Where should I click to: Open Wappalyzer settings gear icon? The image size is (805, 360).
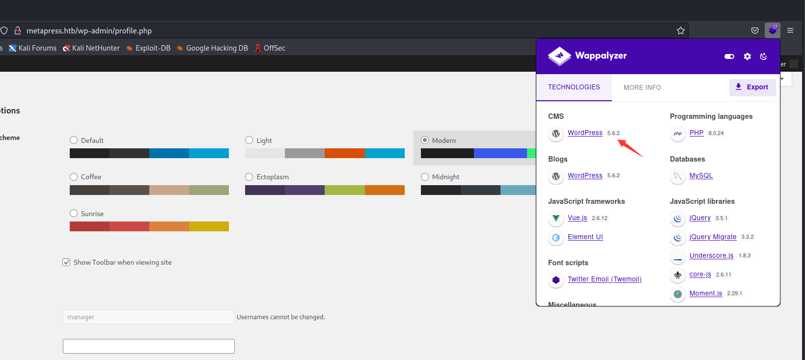click(x=748, y=56)
